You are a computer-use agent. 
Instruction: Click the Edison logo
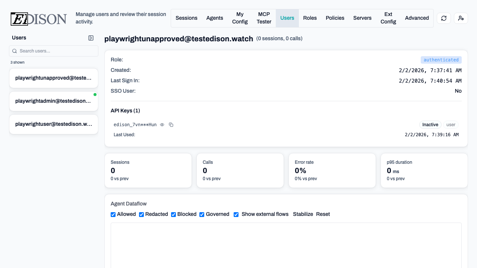tap(38, 19)
